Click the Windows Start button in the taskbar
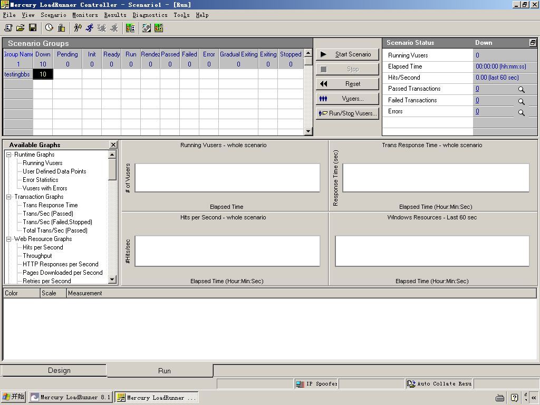The width and height of the screenshot is (540, 405). (x=14, y=397)
